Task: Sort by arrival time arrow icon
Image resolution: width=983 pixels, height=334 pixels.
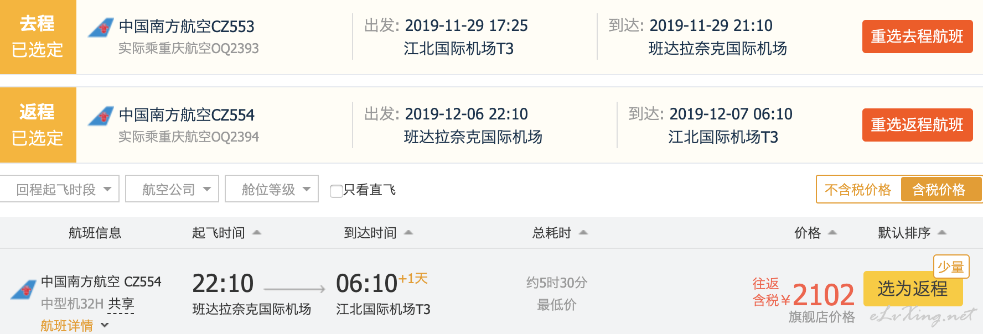Action: [x=408, y=233]
